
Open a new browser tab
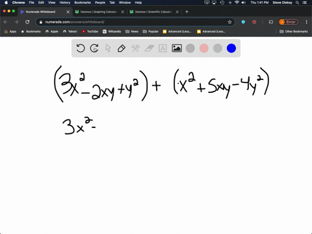[x=187, y=12]
